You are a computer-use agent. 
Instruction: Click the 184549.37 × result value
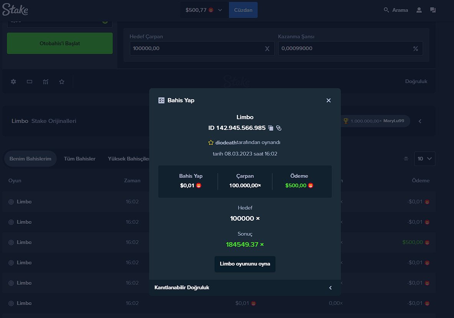[245, 245]
